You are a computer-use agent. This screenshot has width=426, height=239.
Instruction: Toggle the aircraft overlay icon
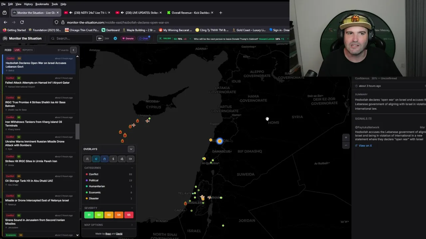(96, 159)
